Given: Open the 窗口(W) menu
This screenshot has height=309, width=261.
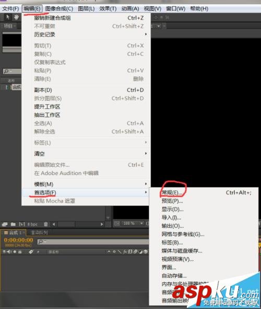Looking at the screenshot, I should (x=175, y=9).
